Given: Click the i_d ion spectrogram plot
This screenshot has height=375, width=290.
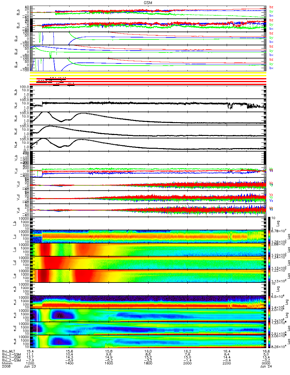Looking at the screenshot, I should [148, 263].
